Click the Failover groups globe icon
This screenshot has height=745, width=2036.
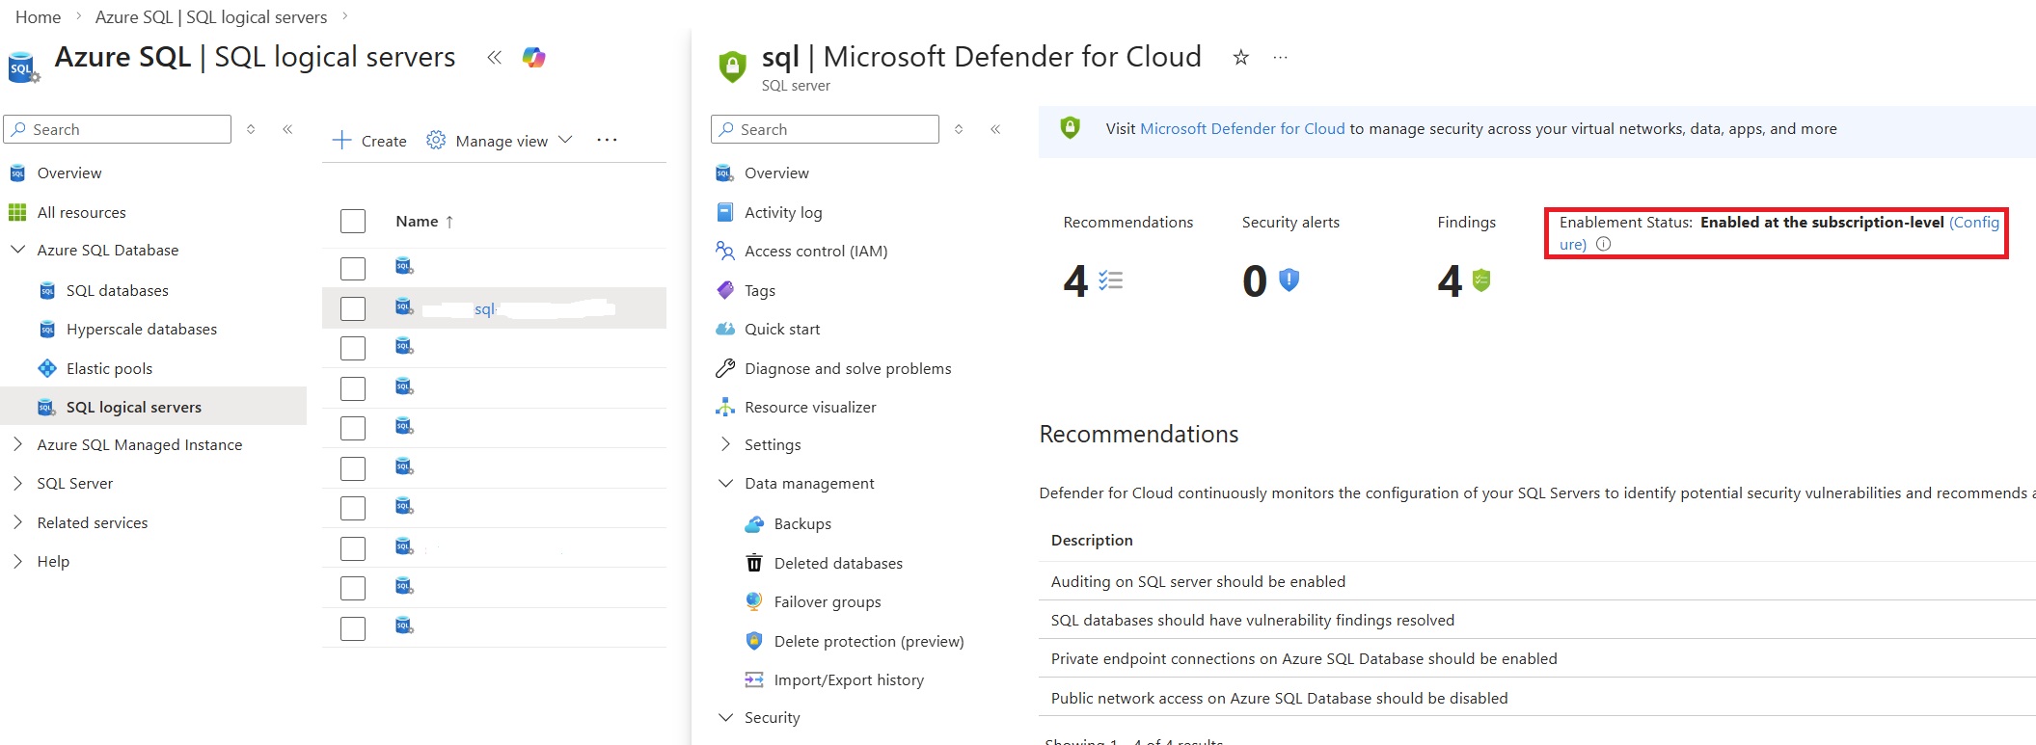tap(754, 601)
